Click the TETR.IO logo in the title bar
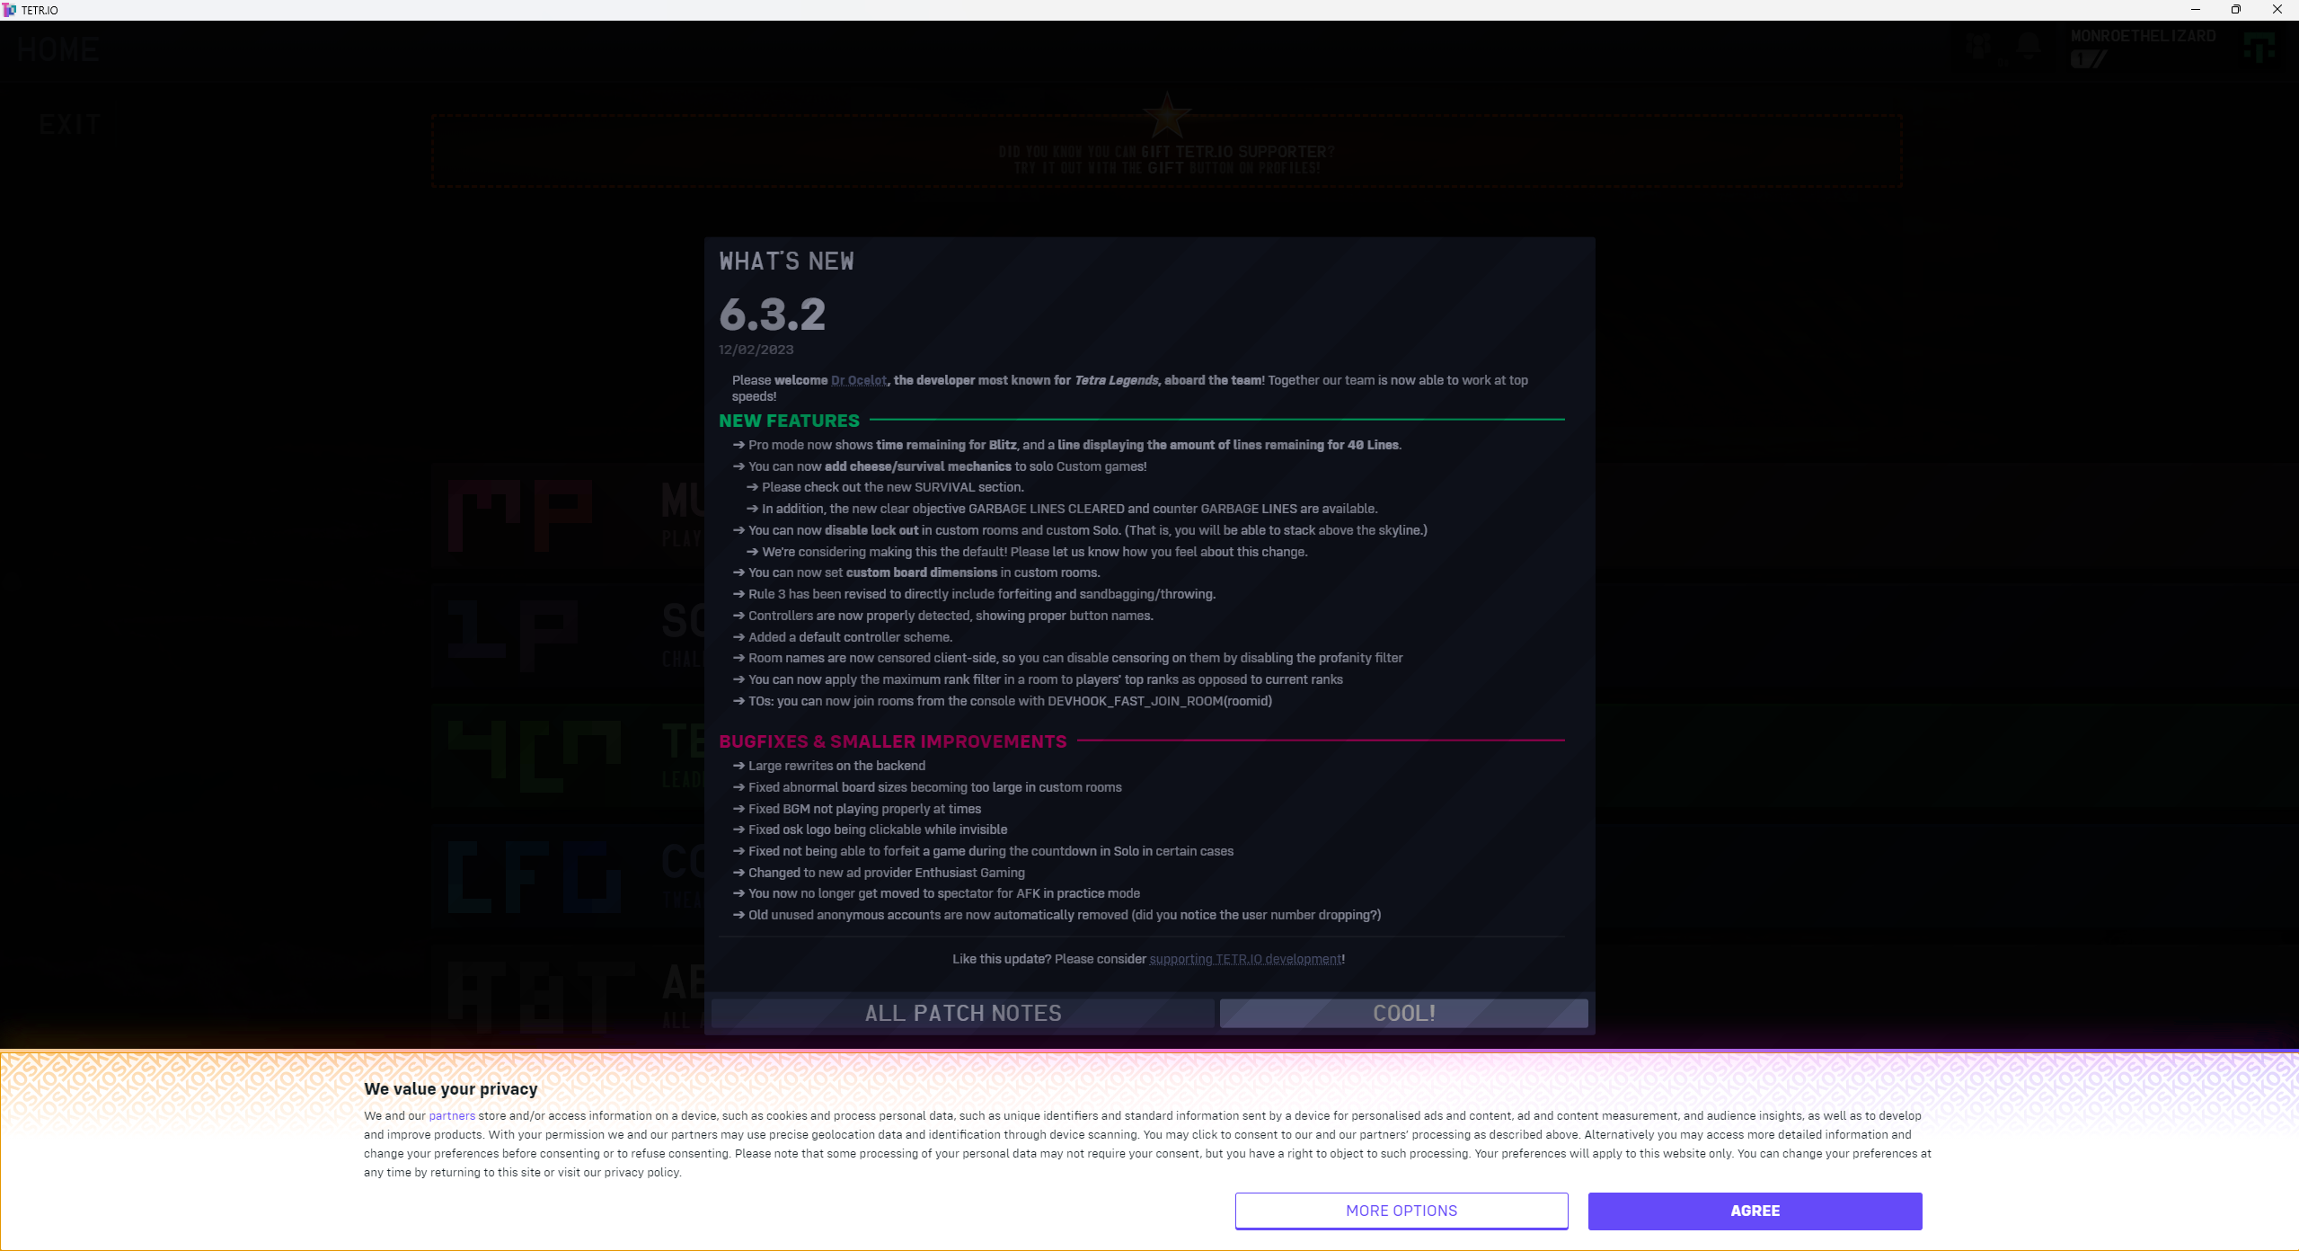Image resolution: width=2299 pixels, height=1251 pixels. coord(11,10)
